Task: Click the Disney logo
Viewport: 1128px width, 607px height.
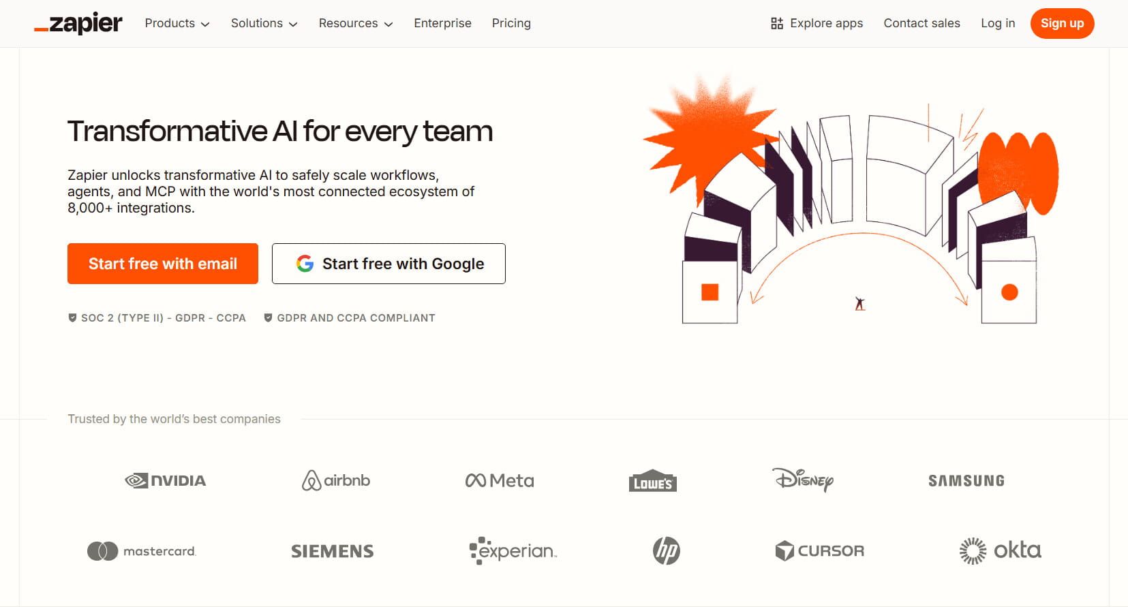Action: click(x=803, y=480)
